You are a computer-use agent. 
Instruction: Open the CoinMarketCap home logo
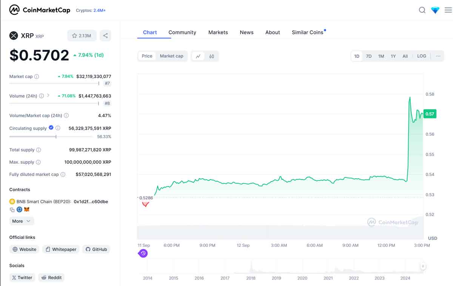40,10
